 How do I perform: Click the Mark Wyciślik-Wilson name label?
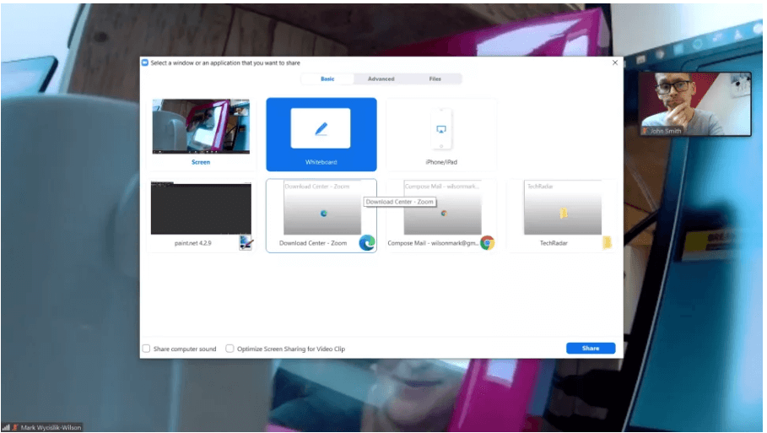point(51,428)
